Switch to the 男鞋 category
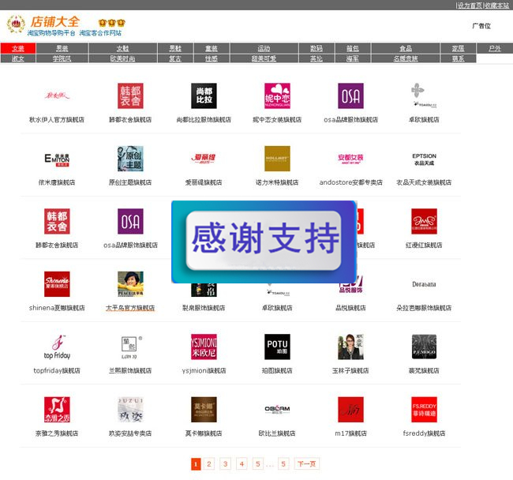This screenshot has width=513, height=480. (x=175, y=48)
